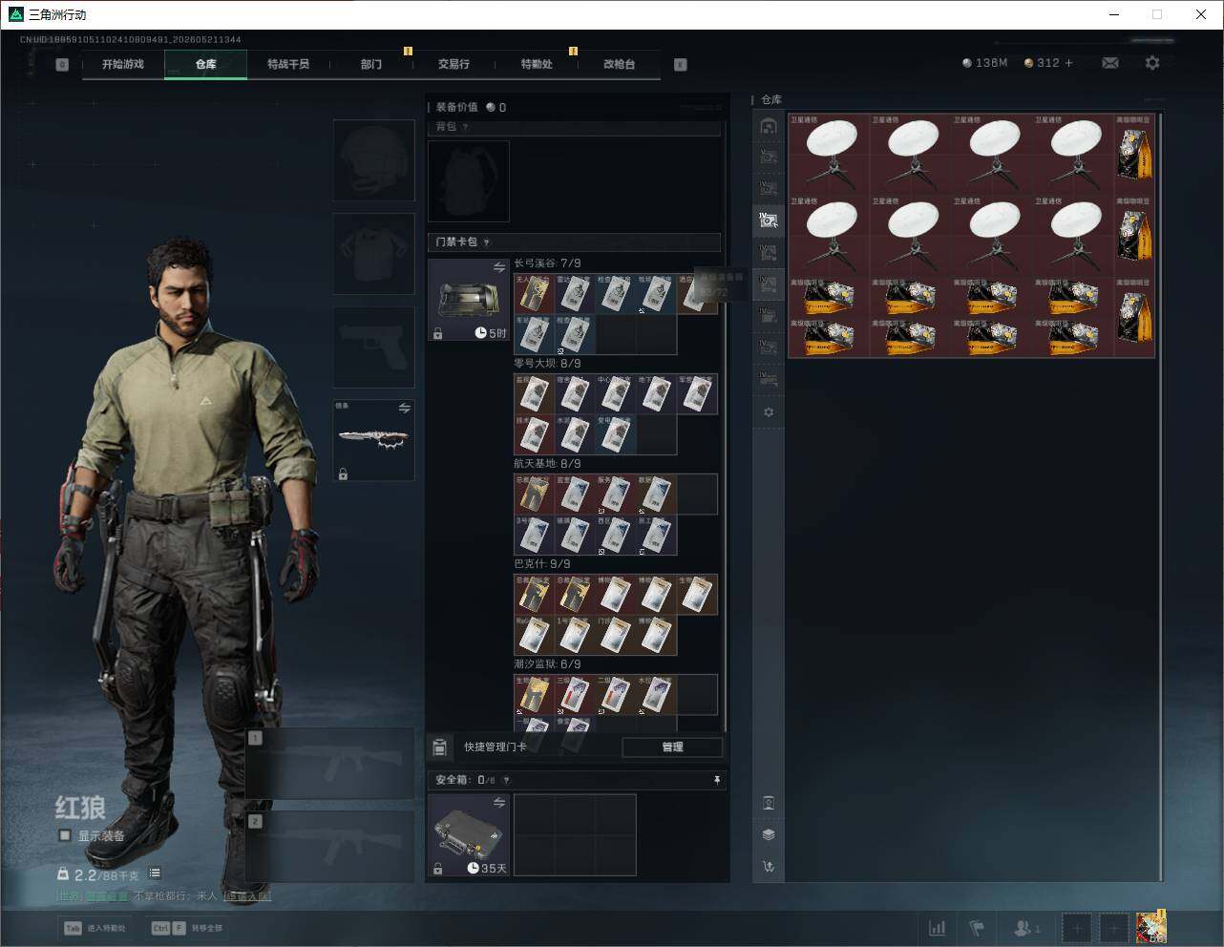
Task: Click the 申请入队 link in chat
Action: (x=246, y=896)
